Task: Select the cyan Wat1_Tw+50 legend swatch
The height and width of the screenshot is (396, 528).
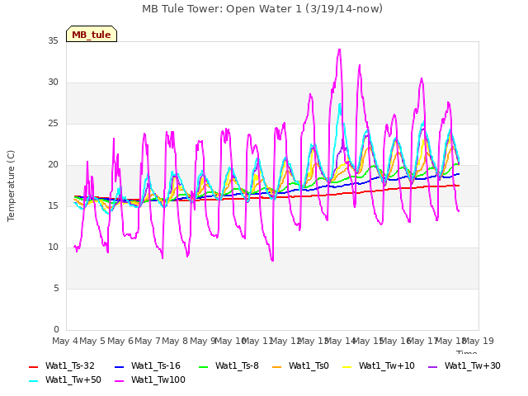Action: click(33, 381)
